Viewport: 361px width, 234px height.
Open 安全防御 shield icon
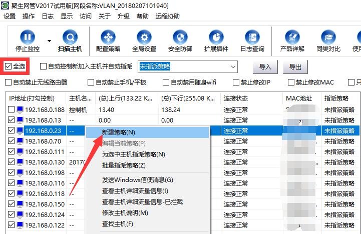180,37
